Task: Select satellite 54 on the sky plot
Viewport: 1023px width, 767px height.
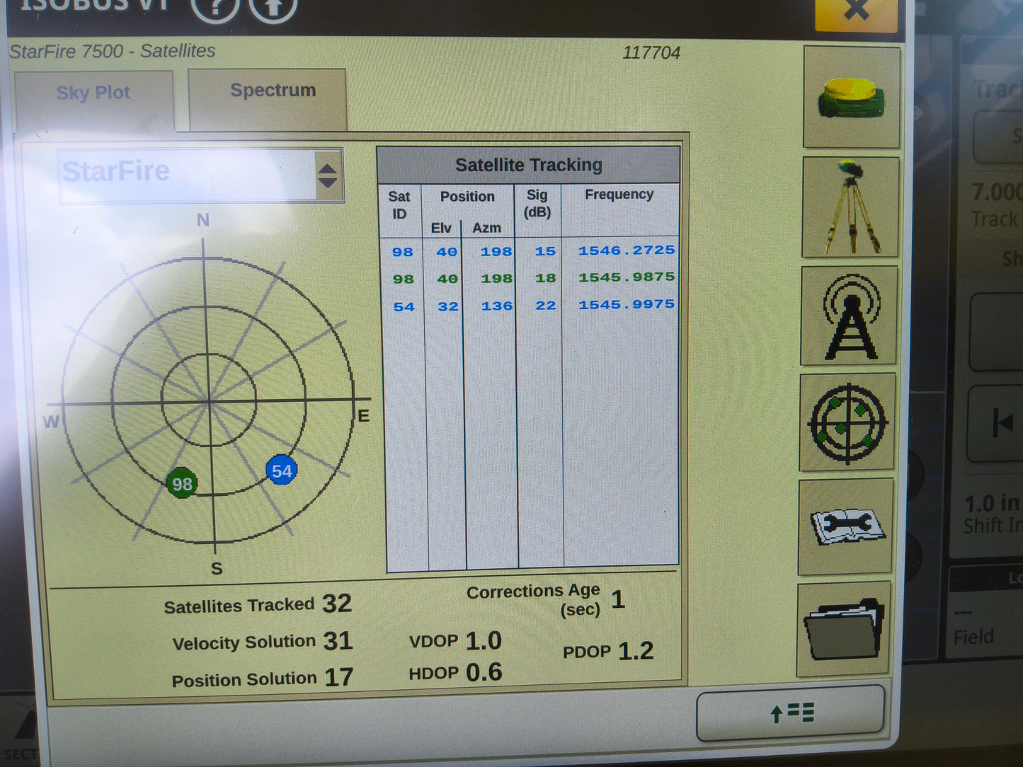Action: point(282,471)
